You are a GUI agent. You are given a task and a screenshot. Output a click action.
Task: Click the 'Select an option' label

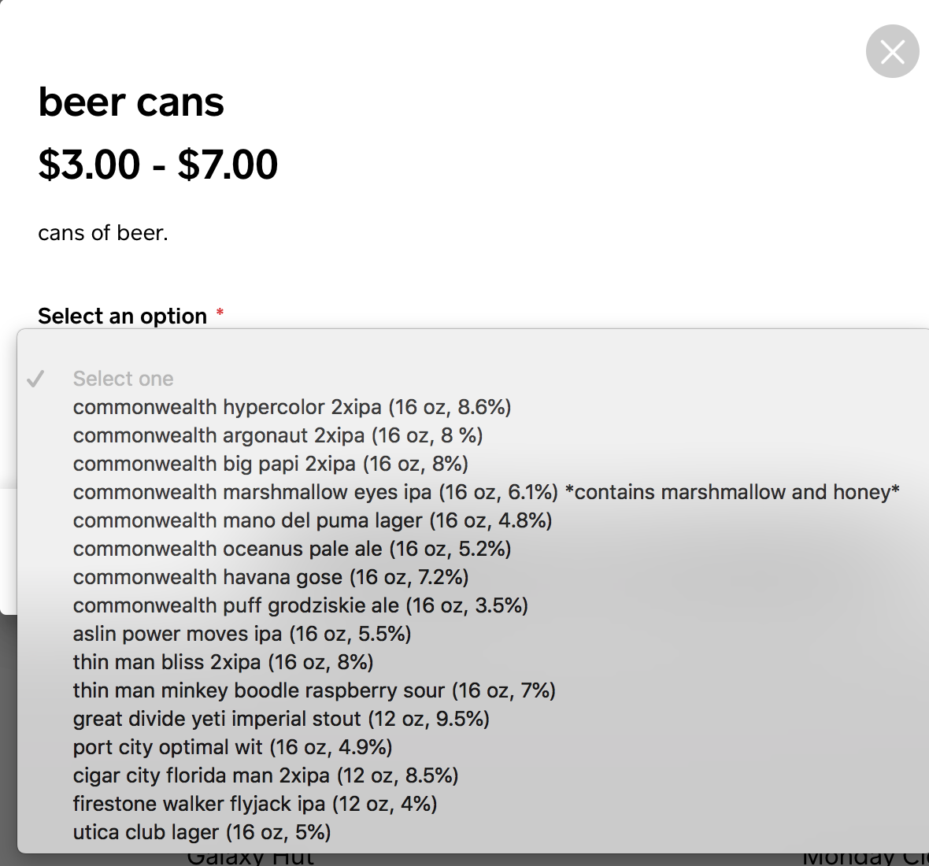point(123,316)
